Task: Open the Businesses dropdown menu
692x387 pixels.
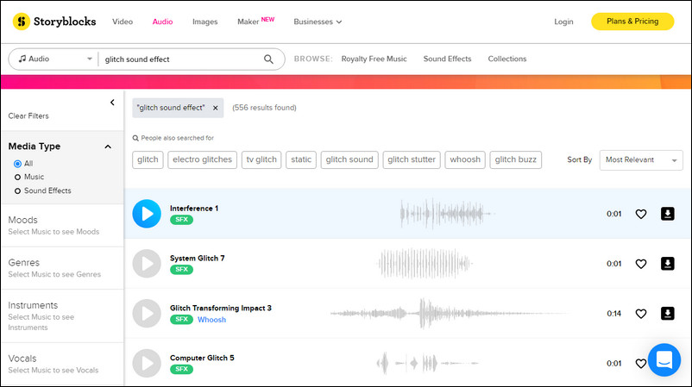Action: [x=318, y=22]
